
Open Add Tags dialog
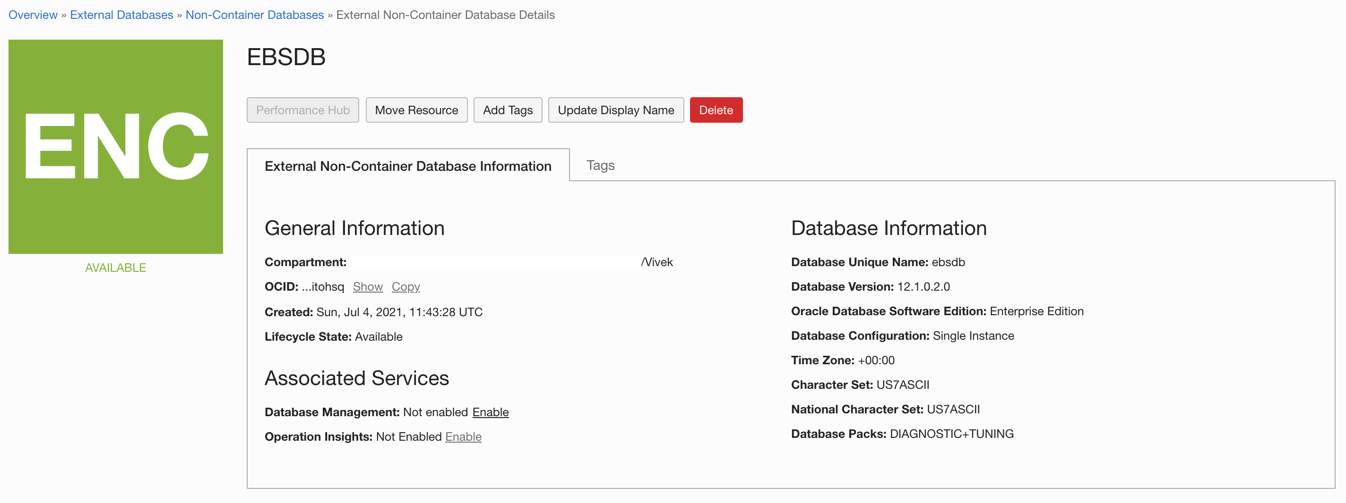[x=508, y=109]
